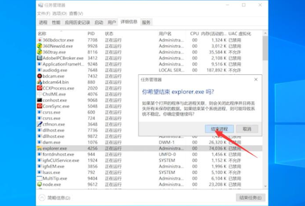Click the 360bdoctor.exe process icon

(39, 40)
